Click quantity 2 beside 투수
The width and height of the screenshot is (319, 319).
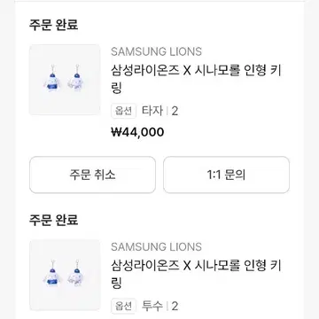pyautogui.click(x=175, y=307)
